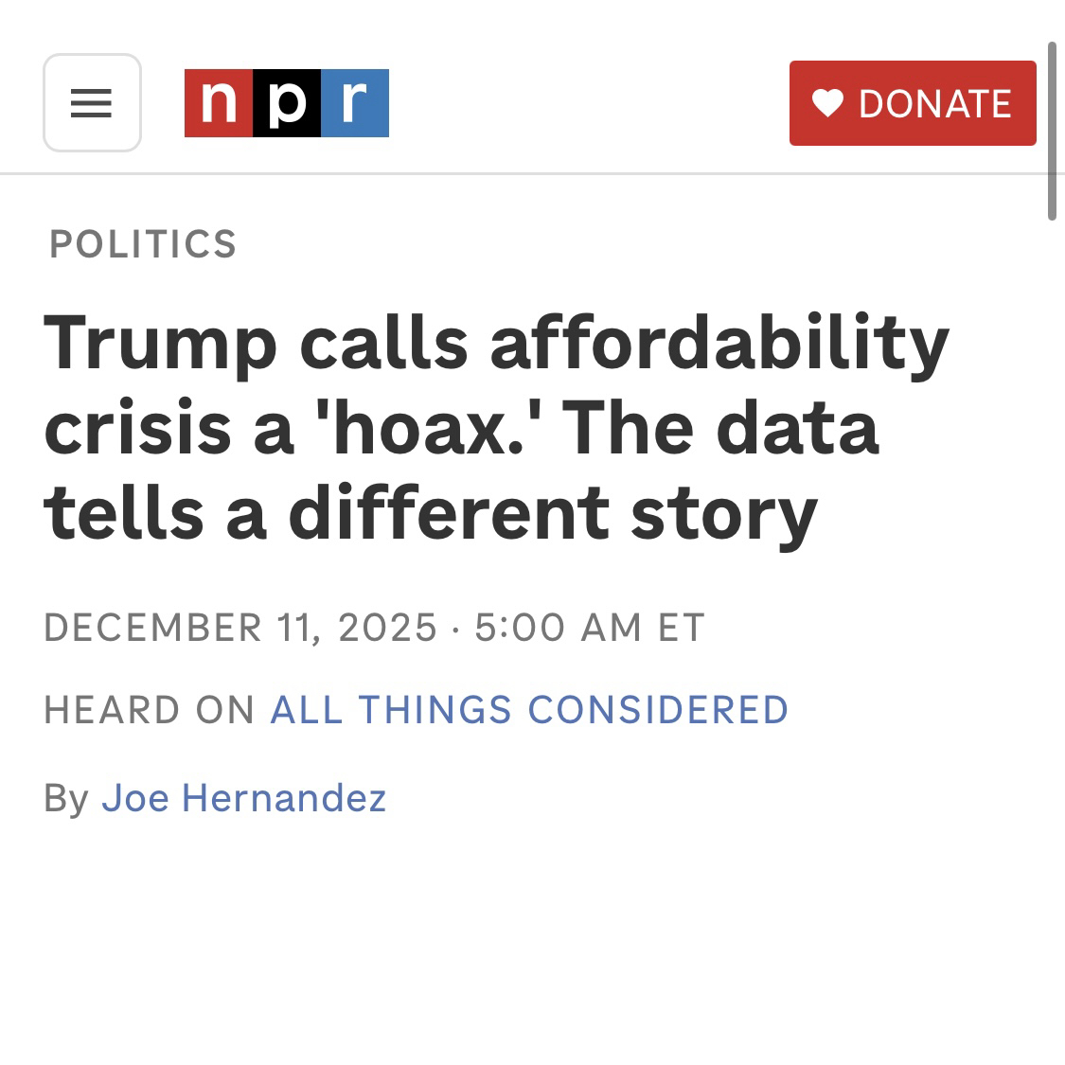1065x1065 pixels.
Task: Click the heart icon in Donate
Action: 827,103
